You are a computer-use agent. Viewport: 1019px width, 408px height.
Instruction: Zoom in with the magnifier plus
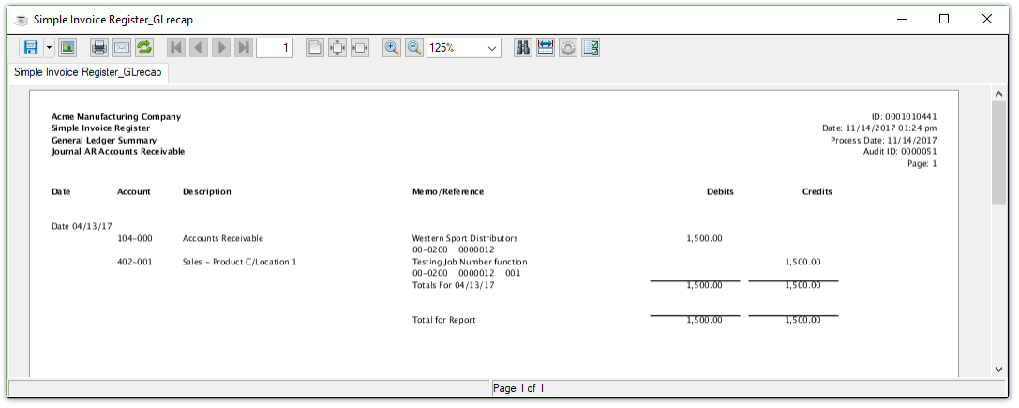392,48
